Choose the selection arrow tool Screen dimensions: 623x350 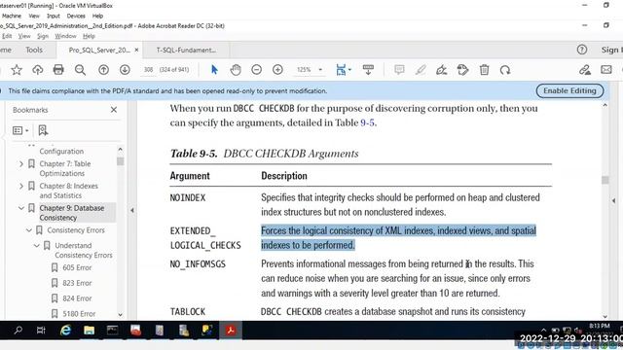214,70
